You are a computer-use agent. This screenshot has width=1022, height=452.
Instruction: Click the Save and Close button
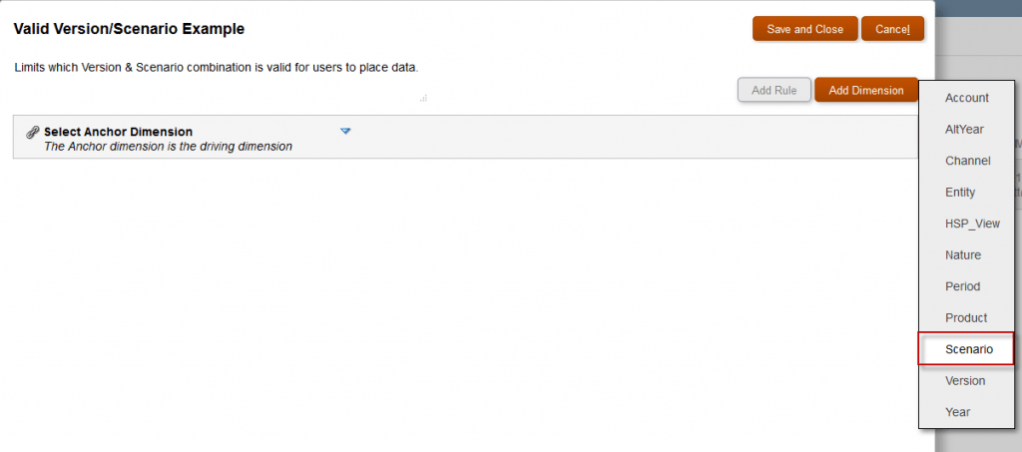(805, 29)
